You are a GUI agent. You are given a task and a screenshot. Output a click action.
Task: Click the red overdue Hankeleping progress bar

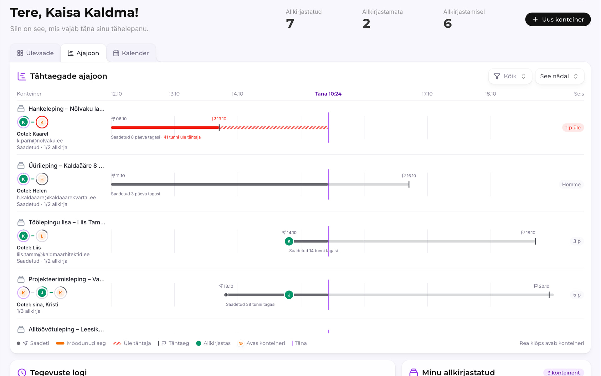[x=165, y=128]
